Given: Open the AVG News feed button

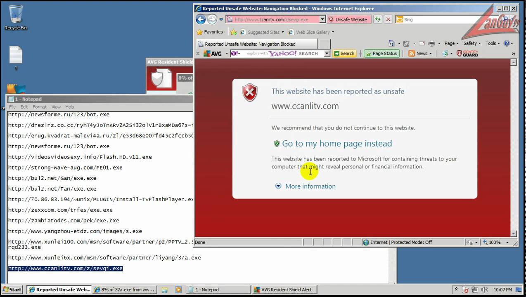Looking at the screenshot, I should [420, 54].
